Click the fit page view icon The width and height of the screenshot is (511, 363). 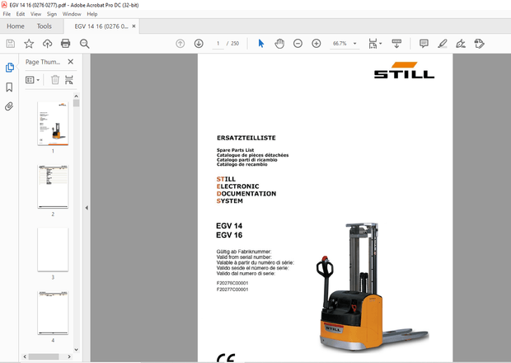[x=373, y=44]
